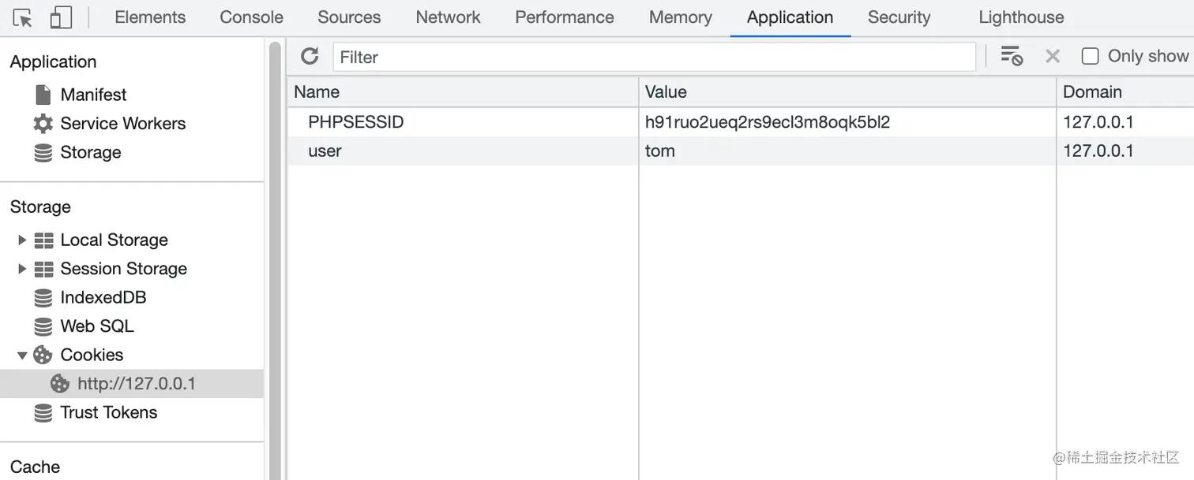Select Web SQL storage item
This screenshot has width=1194, height=480.
pos(96,326)
